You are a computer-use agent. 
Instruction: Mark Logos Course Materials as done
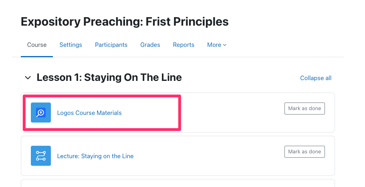coord(305,109)
